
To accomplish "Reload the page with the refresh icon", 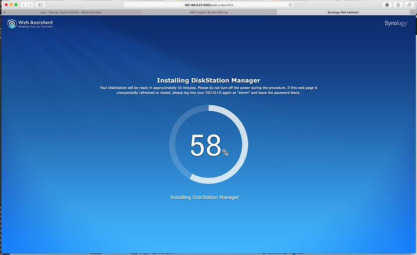I will click(290, 5).
